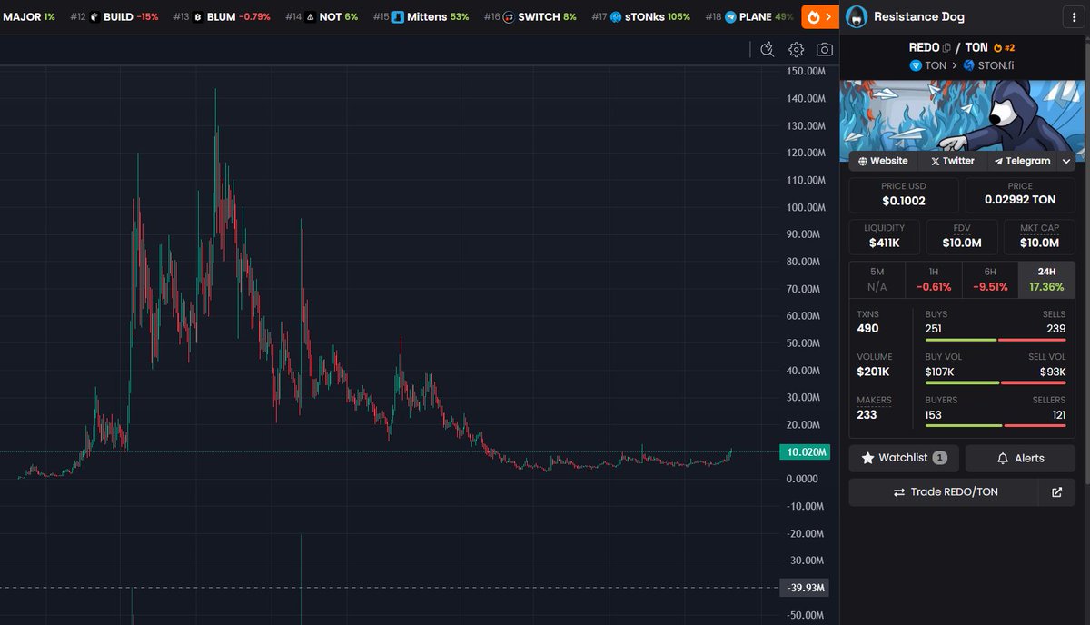
Task: Open MAJOR token in trending ticker
Action: (x=28, y=16)
